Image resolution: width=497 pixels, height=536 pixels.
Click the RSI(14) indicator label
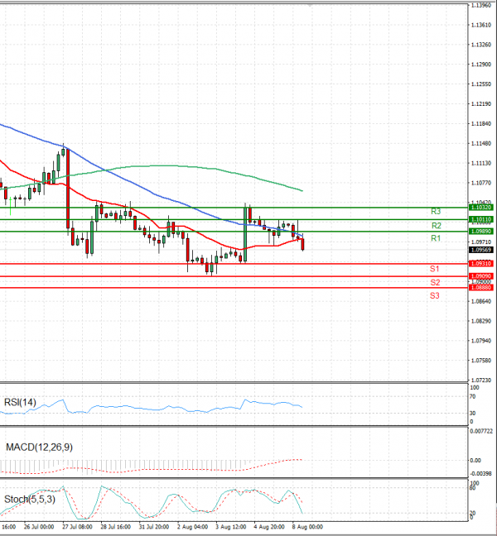20,402
